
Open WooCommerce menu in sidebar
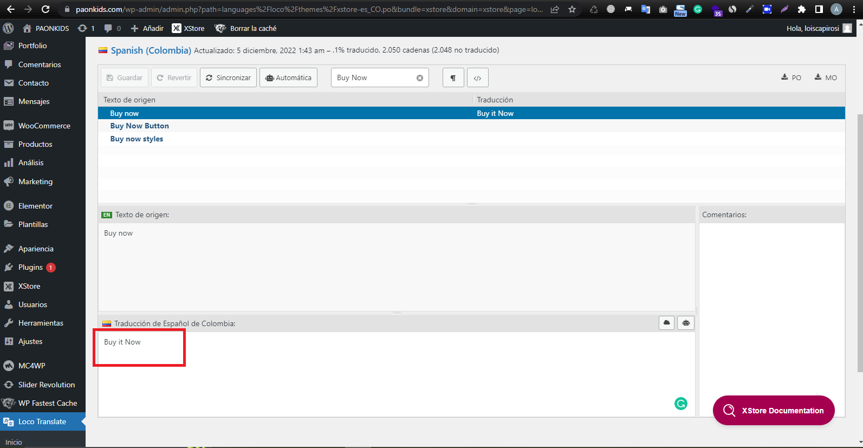tap(42, 126)
